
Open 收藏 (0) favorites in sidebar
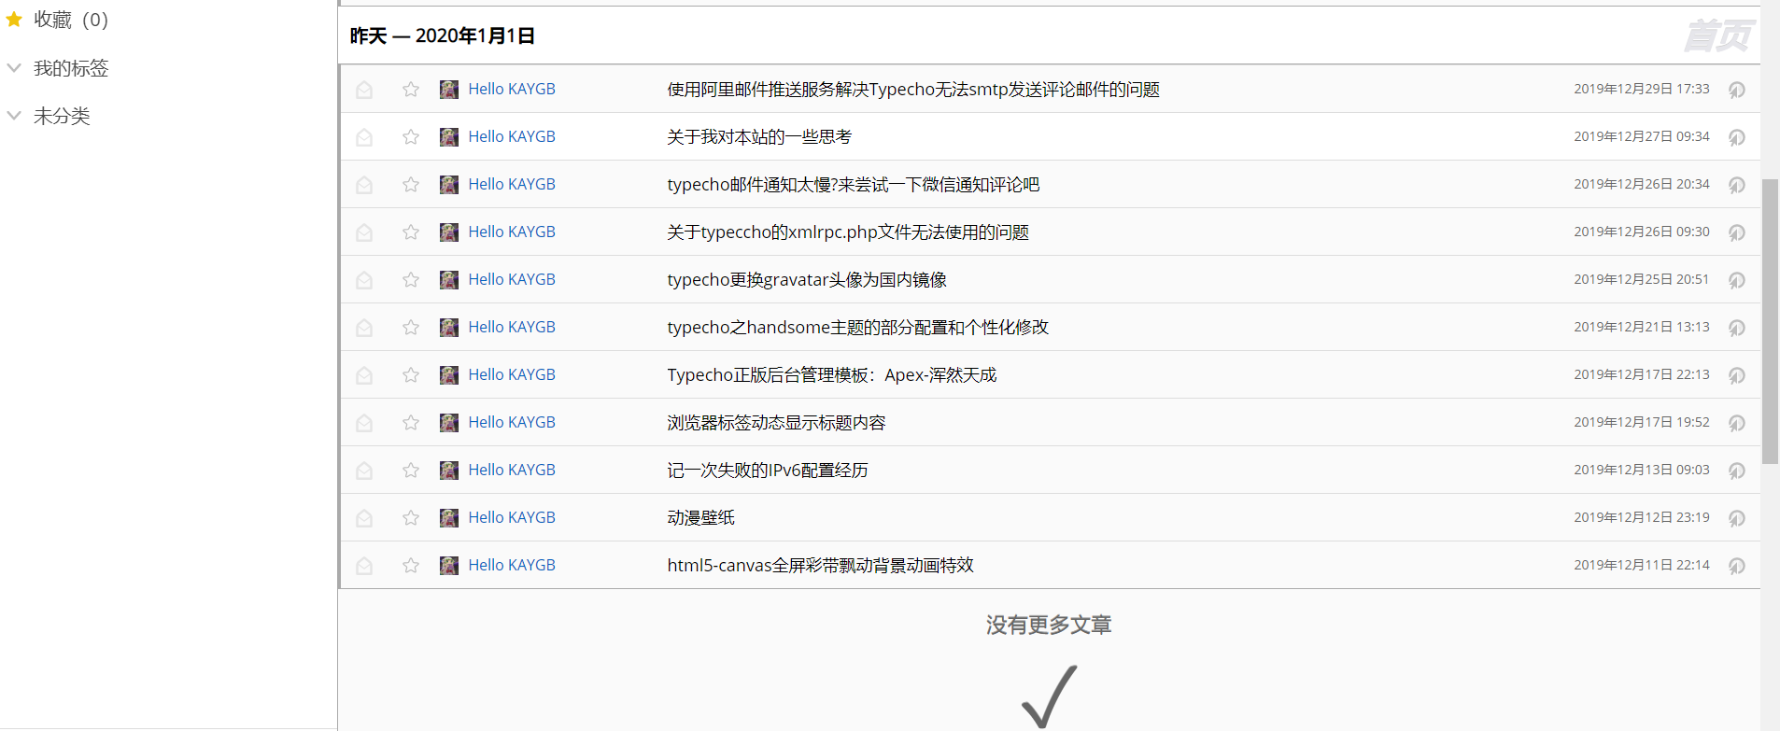pyautogui.click(x=71, y=20)
